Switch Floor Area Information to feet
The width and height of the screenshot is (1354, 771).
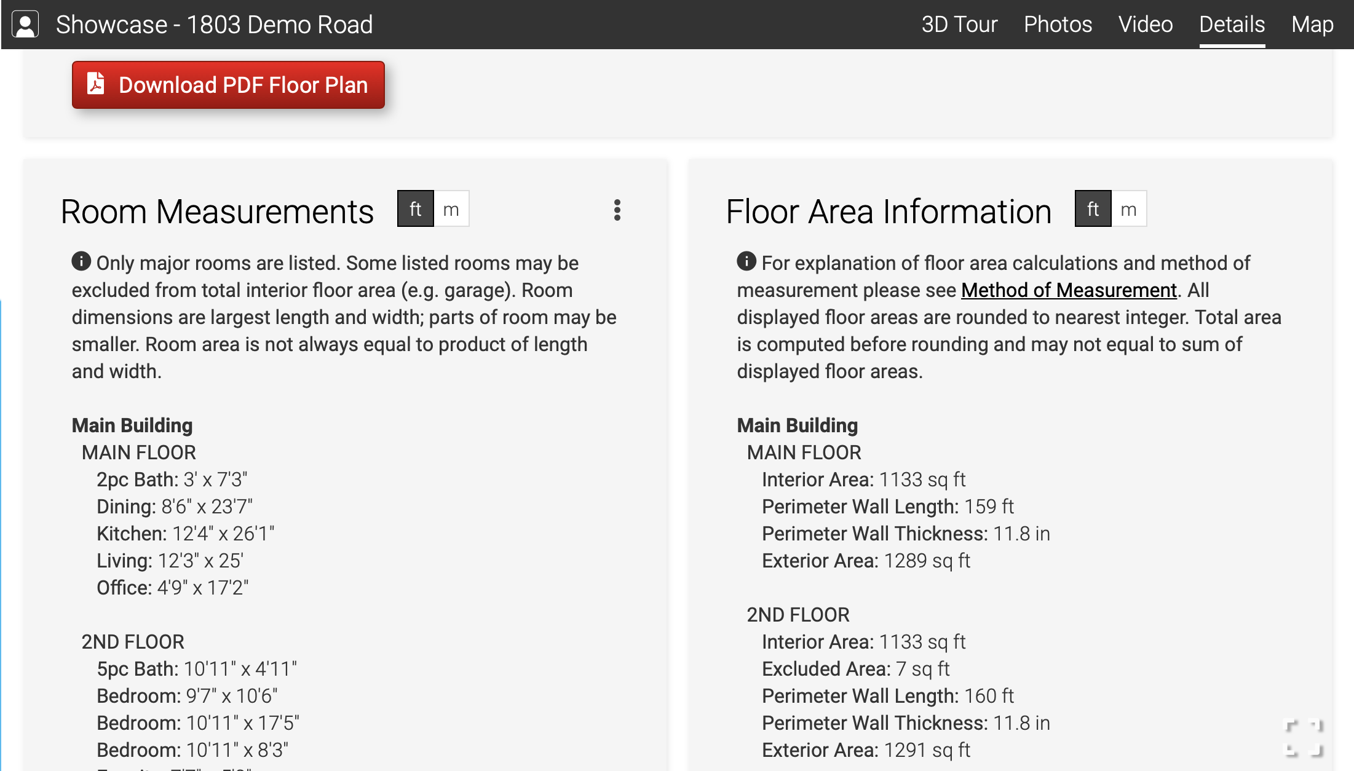click(x=1093, y=209)
